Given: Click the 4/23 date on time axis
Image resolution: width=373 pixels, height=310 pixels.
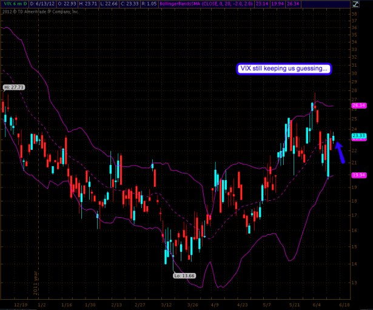Looking at the screenshot, I should [243, 305].
